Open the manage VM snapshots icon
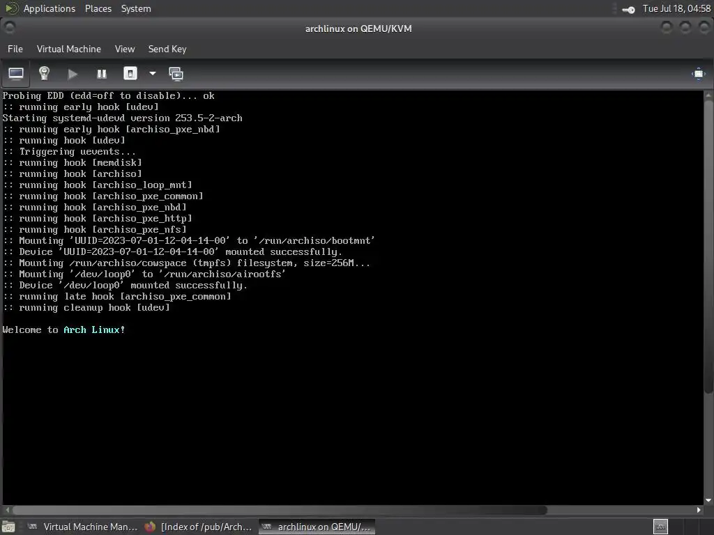This screenshot has height=535, width=714. pyautogui.click(x=176, y=74)
